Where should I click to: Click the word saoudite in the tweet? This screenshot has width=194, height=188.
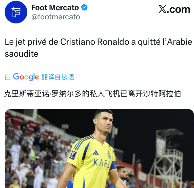point(22,54)
